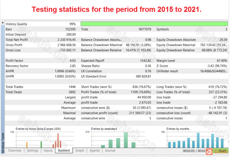Screen dimensions: 231x157
Task: Select the Ticks value 9077079
Action: point(145,29)
